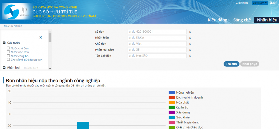Click the user account icon
The height and width of the screenshot is (129, 279).
coord(271,3)
